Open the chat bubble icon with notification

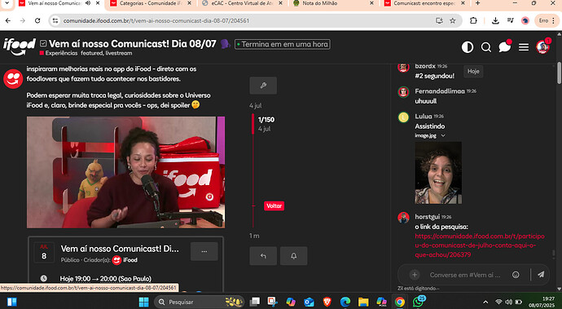point(505,46)
